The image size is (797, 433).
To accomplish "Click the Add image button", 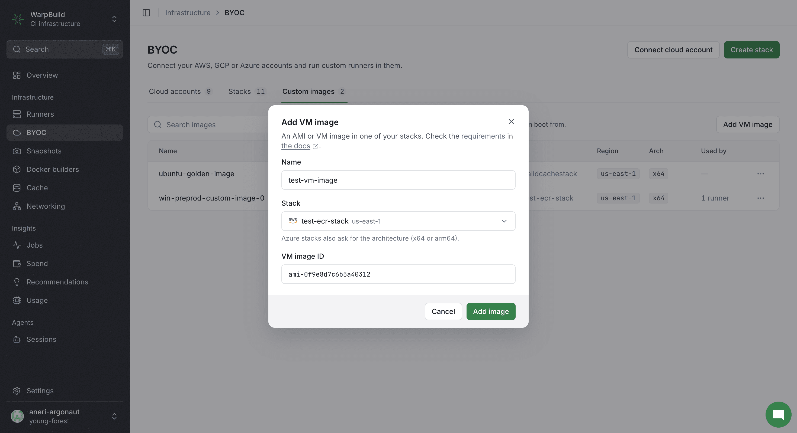I will click(x=491, y=311).
